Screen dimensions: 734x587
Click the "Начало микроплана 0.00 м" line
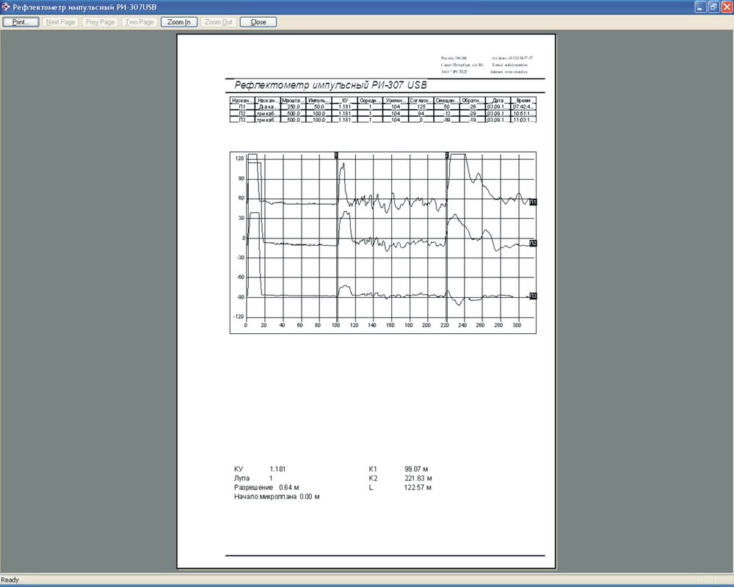coord(277,497)
